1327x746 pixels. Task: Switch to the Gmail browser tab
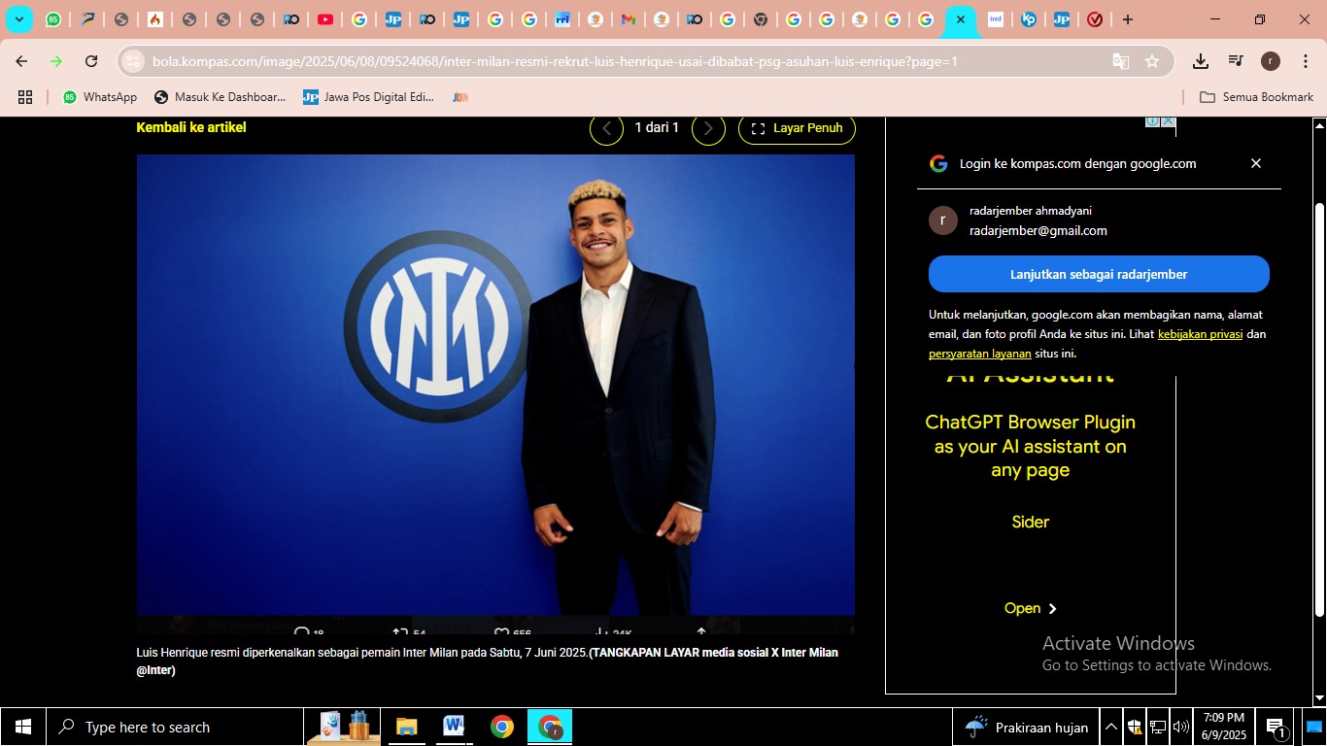click(628, 19)
